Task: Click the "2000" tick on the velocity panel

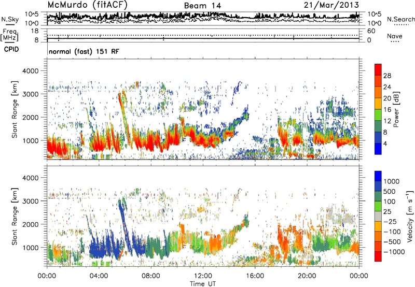Action: [x=31, y=224]
